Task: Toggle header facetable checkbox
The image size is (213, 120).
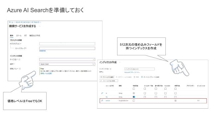Action: pyautogui.click(x=165, y=89)
